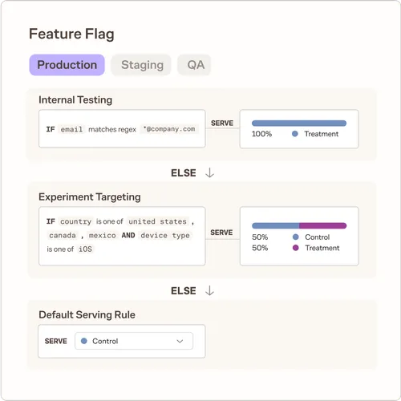Click the down arrow after the second ELSE
This screenshot has width=401, height=401.
tap(209, 290)
